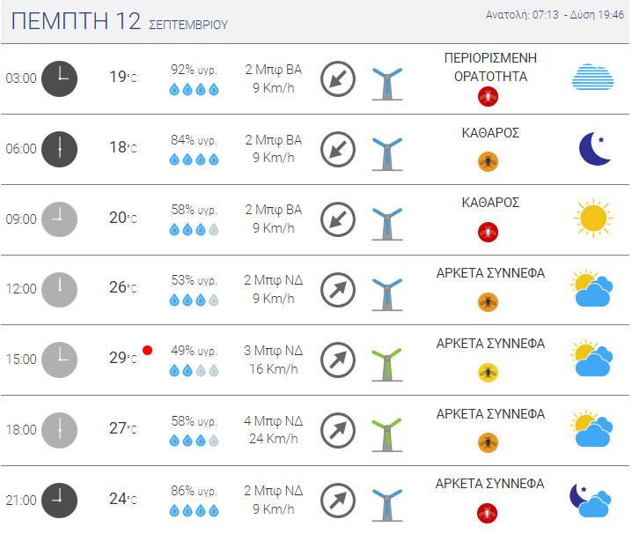Click the red mosquito icon at 03:00
The width and height of the screenshot is (632, 534).
pos(488,97)
